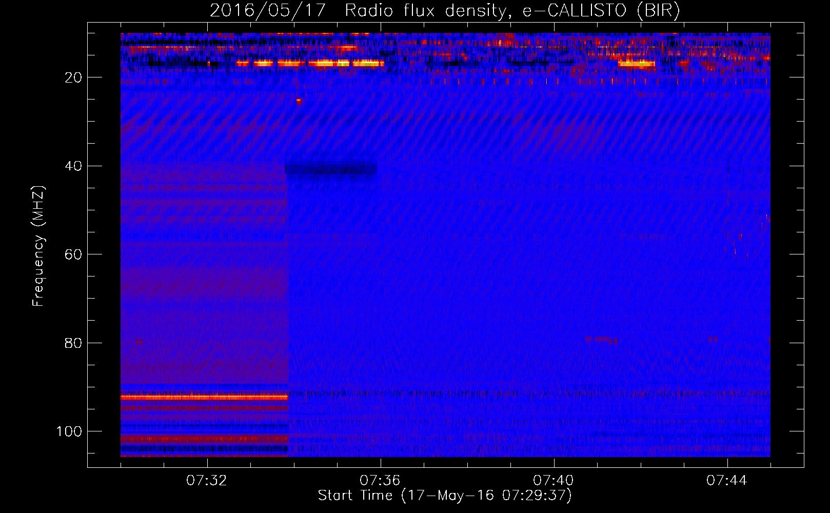Click the frequency tick label '80'
Viewport: 830px width, 513px height.
(x=73, y=343)
